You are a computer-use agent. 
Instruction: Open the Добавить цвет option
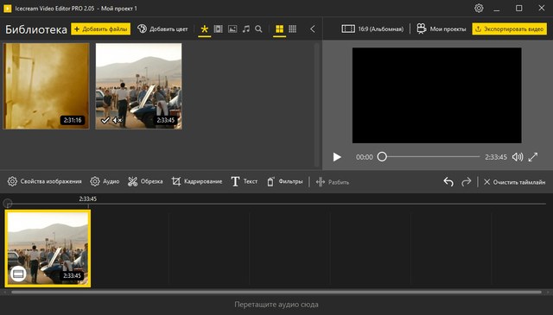pyautogui.click(x=162, y=28)
